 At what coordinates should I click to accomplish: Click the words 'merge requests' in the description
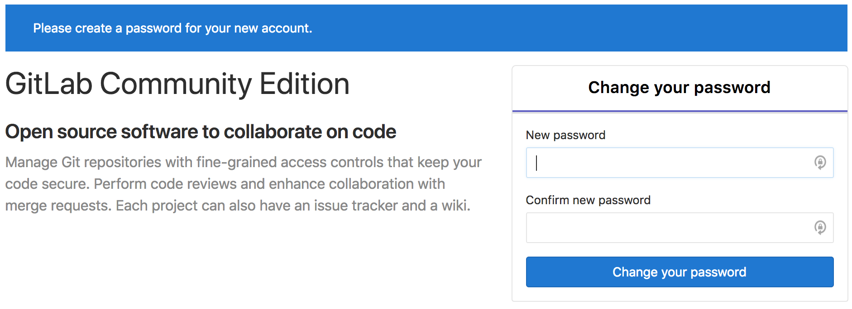[x=58, y=206]
